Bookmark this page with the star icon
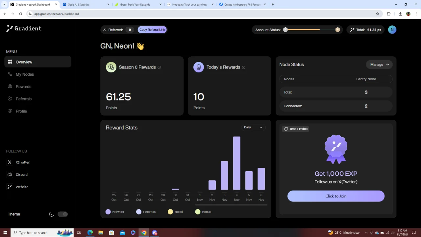 tap(378, 14)
